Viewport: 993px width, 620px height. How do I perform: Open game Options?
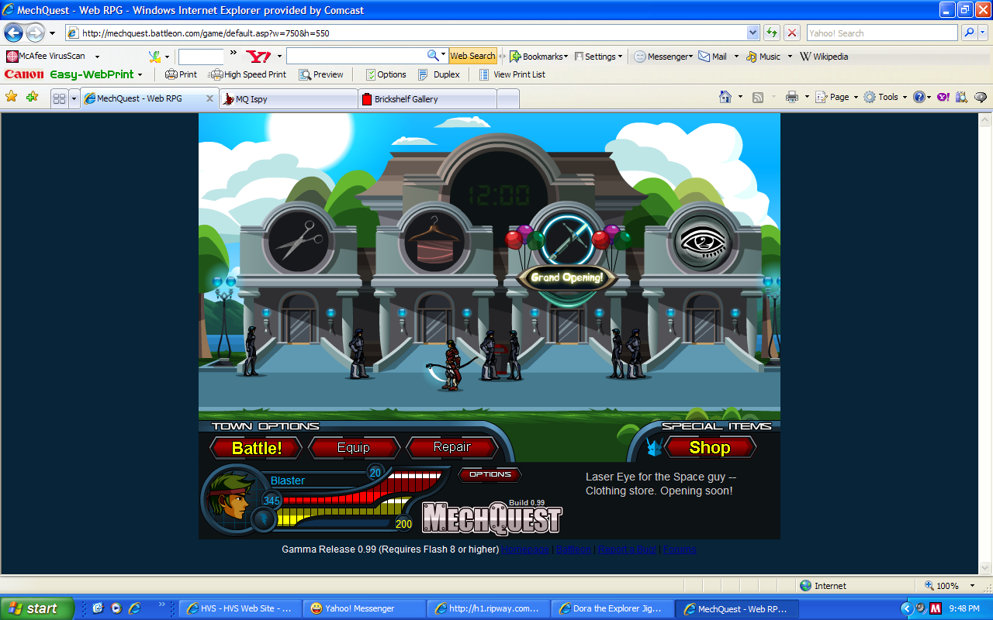point(490,474)
